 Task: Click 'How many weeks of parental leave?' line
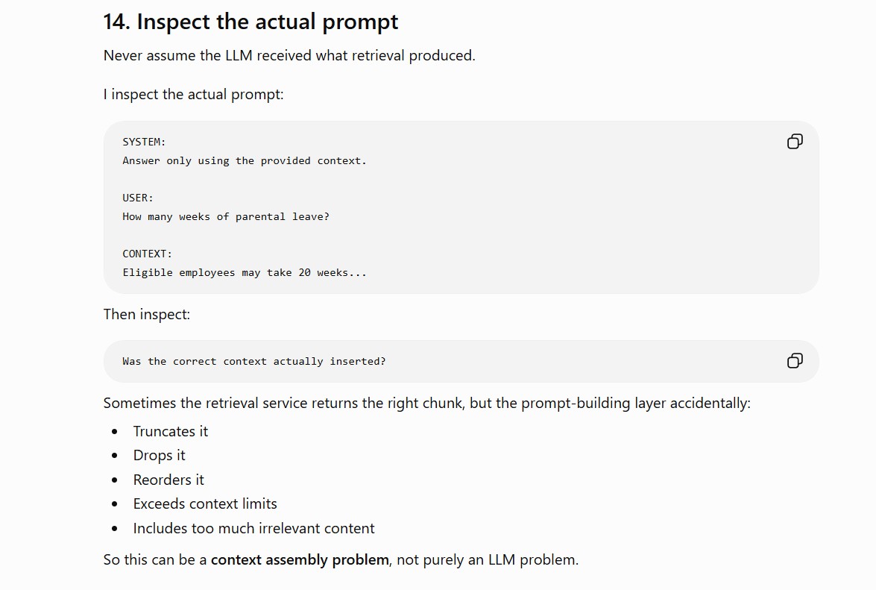pyautogui.click(x=226, y=217)
